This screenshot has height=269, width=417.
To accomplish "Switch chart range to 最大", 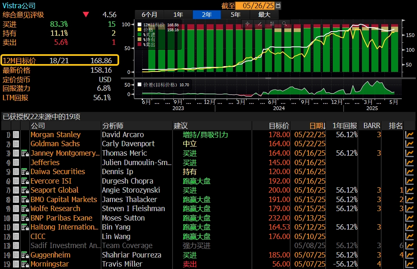I will coord(264,15).
